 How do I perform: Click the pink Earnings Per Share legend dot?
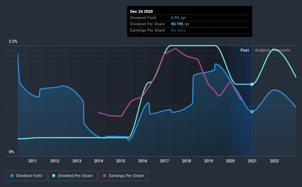tap(104, 176)
